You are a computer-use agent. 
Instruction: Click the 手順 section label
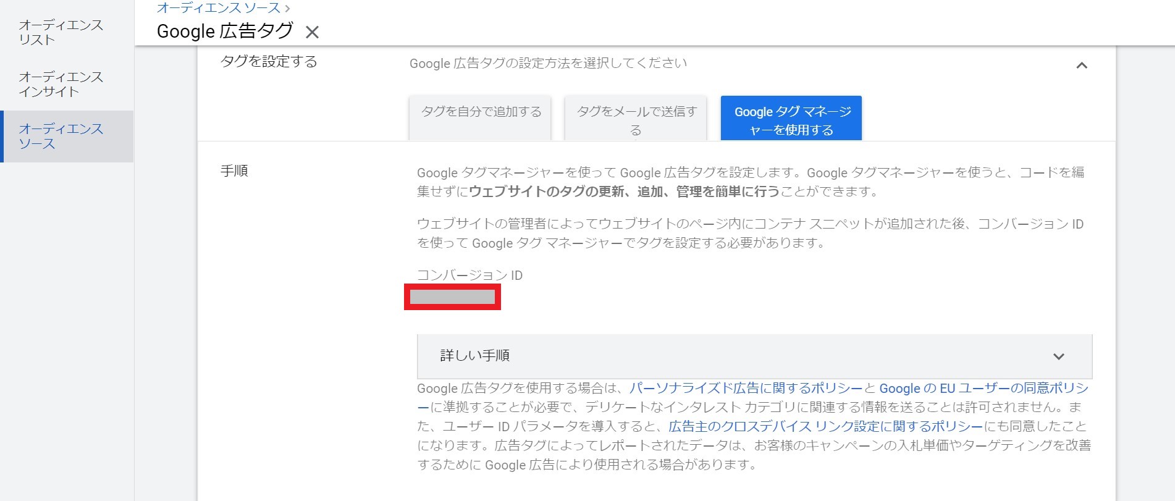(x=234, y=171)
